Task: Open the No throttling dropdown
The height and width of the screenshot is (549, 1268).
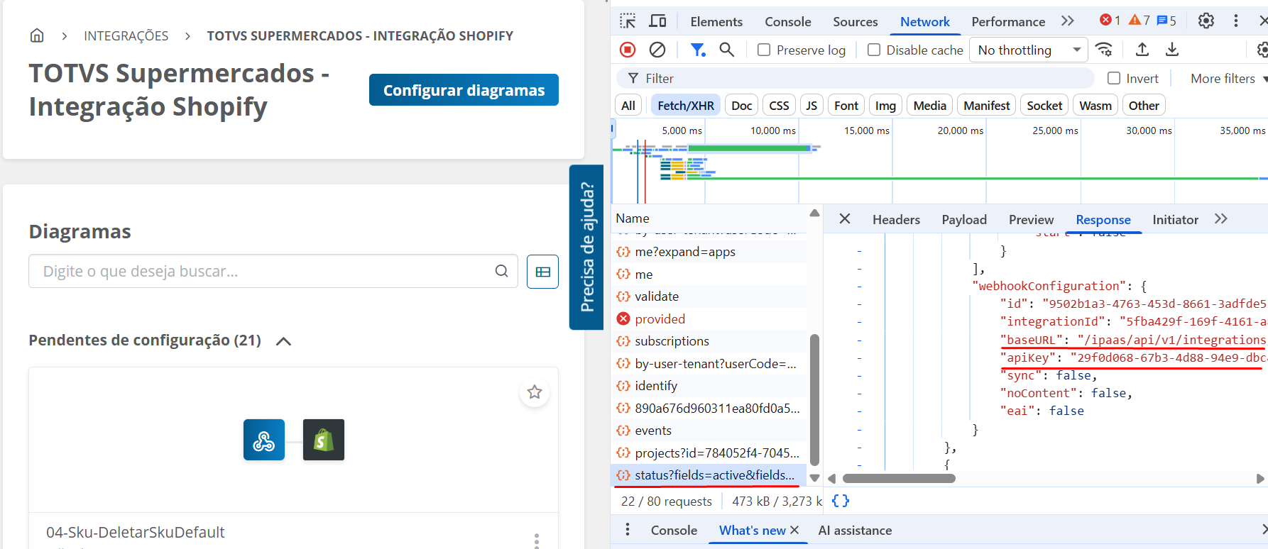Action: tap(1029, 50)
